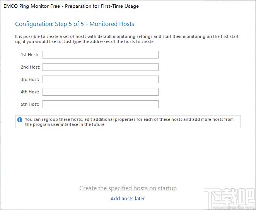The width and height of the screenshot is (256, 210).
Task: Choose the Add hosts later link
Action: point(128,198)
